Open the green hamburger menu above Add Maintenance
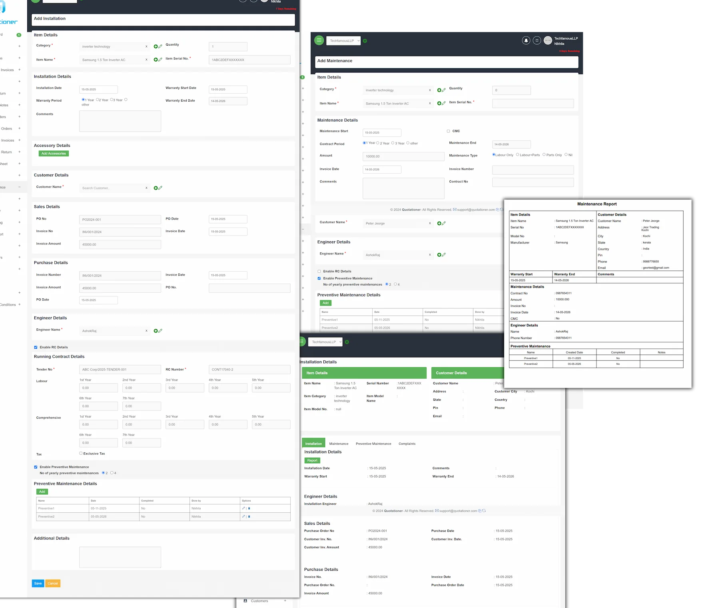This screenshot has width=704, height=608. click(319, 40)
